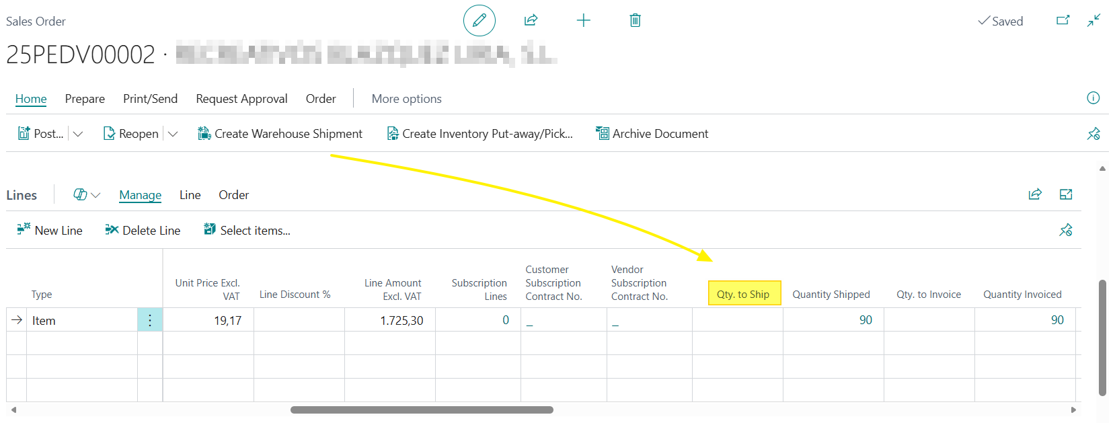Click the pin icon on action bar
Screen dimensions: 1115x423
[x=1093, y=134]
